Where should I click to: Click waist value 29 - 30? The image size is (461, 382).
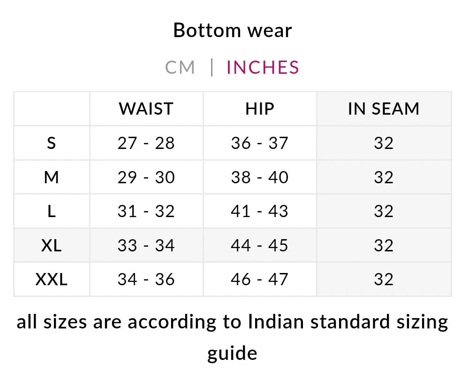tap(146, 178)
